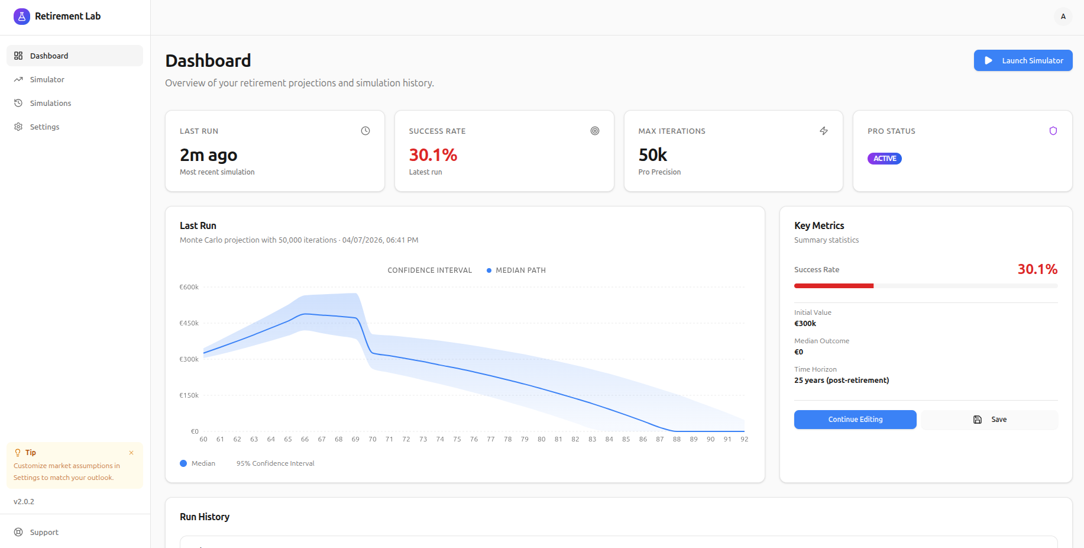This screenshot has width=1084, height=548.
Task: Click the '€600k' y-axis label
Action: (189, 287)
